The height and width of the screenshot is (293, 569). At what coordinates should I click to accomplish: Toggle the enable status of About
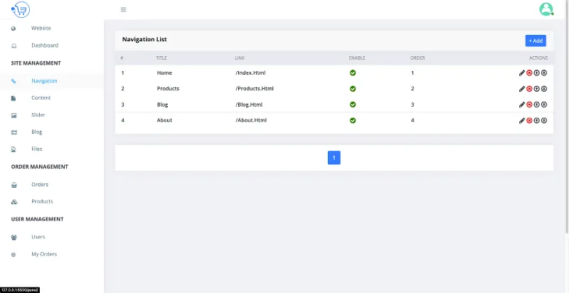click(x=353, y=120)
